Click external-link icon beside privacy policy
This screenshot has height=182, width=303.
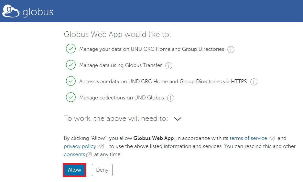101,147
